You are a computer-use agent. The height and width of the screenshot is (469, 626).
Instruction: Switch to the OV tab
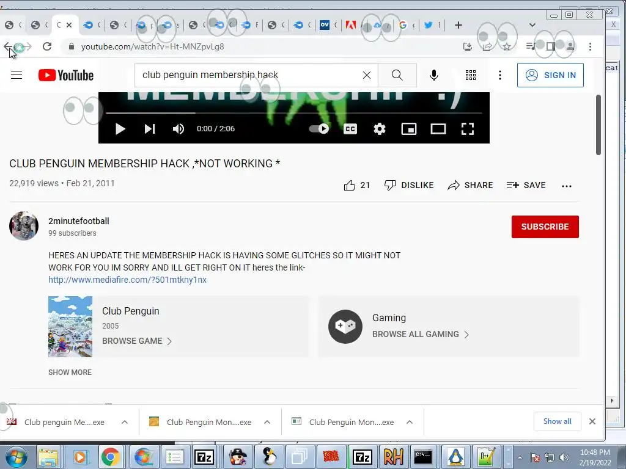[328, 25]
